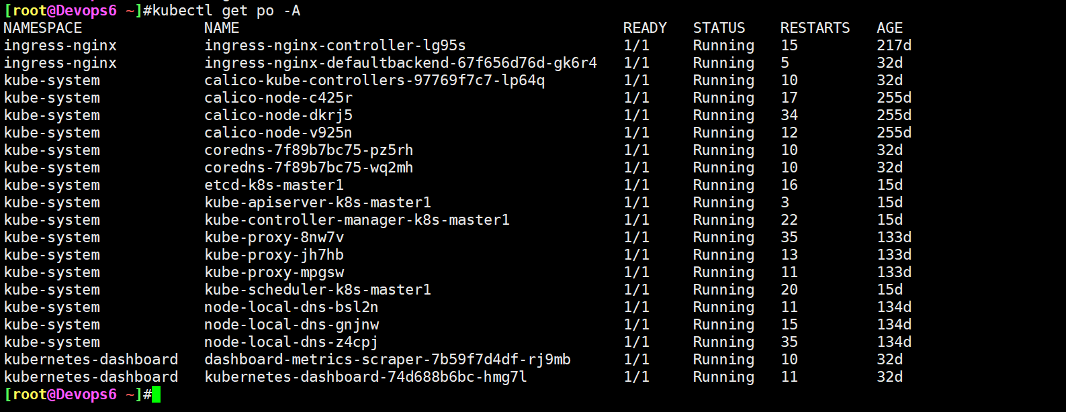Click pod name etcd-k8s-master1
The width and height of the screenshot is (1066, 412).
273,185
